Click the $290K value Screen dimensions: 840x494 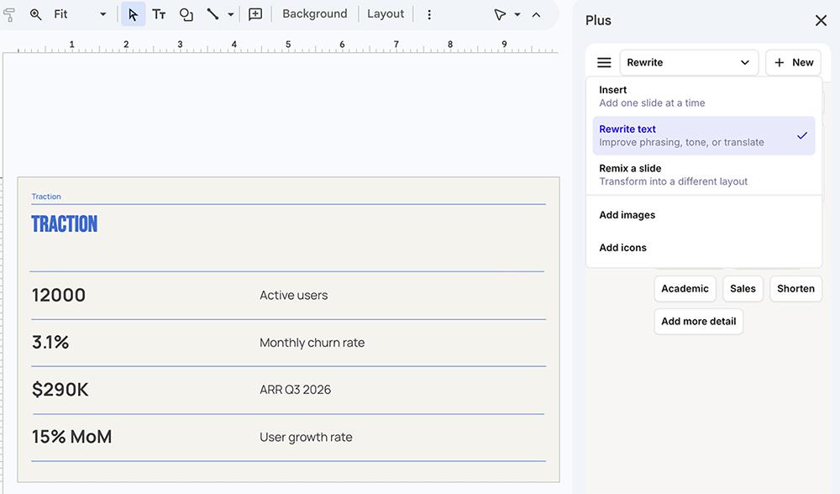[60, 390]
